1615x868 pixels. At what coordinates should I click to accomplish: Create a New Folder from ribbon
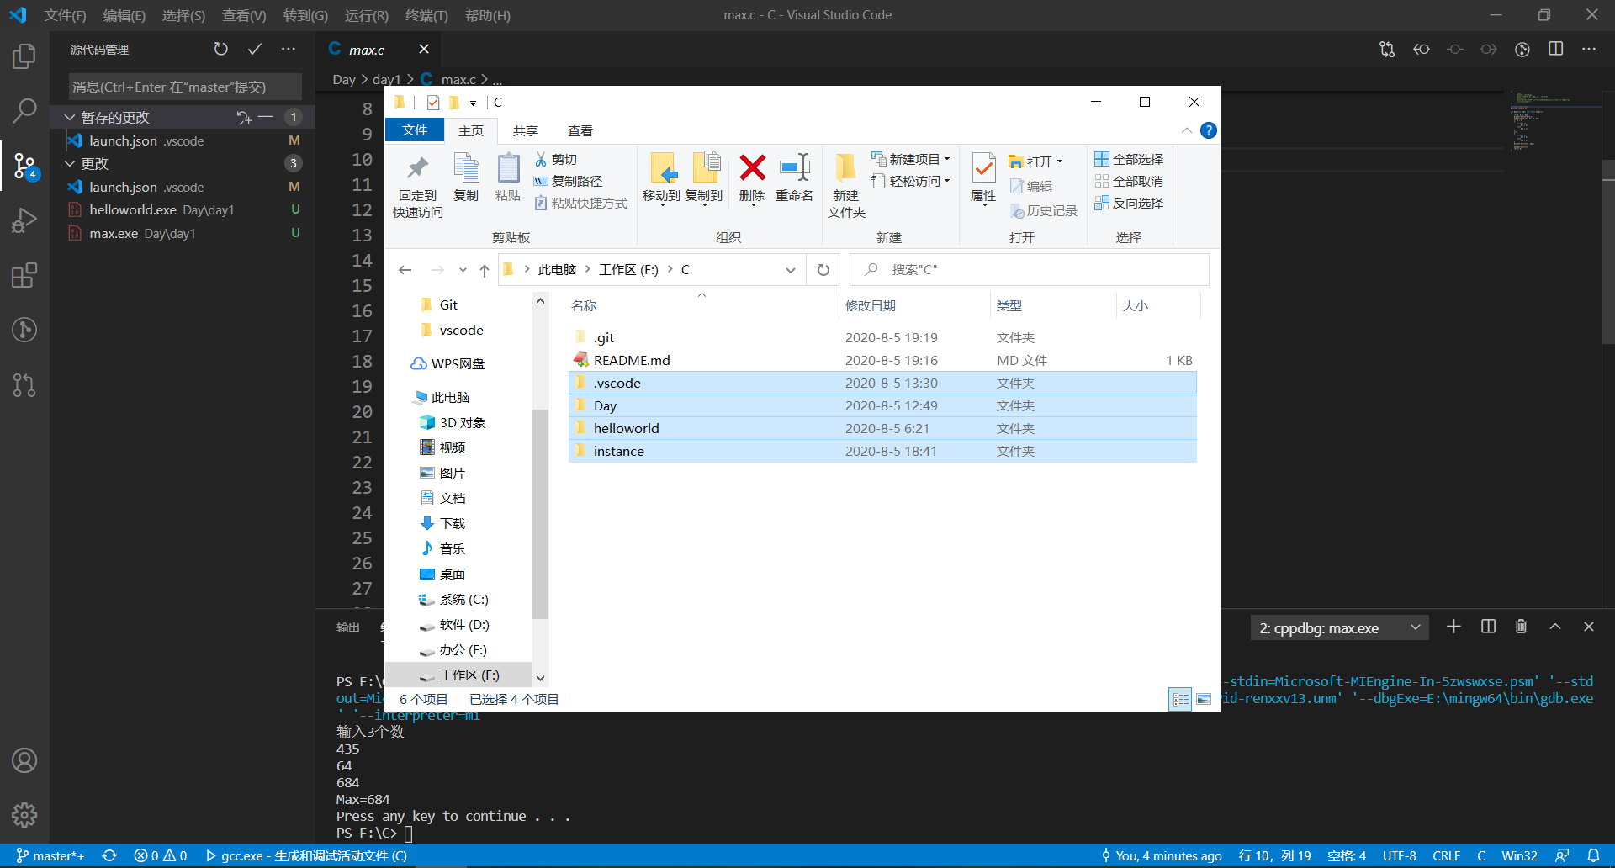click(x=846, y=187)
